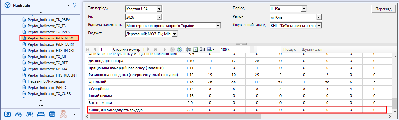The image size is (399, 120).
Task: Select Pepfar_Indicator_TX_ML in tree
Action: click(x=47, y=56)
